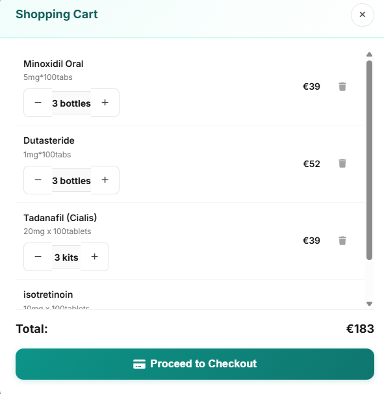Click the scrollbar up arrow
Viewport: 384px width, 394px height.
pos(369,54)
